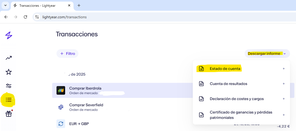Open the portfolio trend chart icon
Screen dimensions: 296x131
tap(9, 58)
